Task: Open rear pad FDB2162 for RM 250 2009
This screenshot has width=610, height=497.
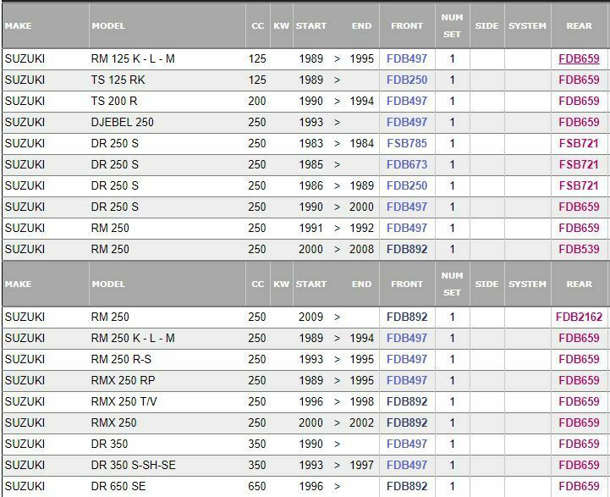Action: point(579,317)
